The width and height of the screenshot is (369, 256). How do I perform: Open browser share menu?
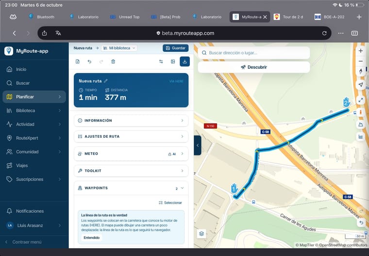point(44,33)
